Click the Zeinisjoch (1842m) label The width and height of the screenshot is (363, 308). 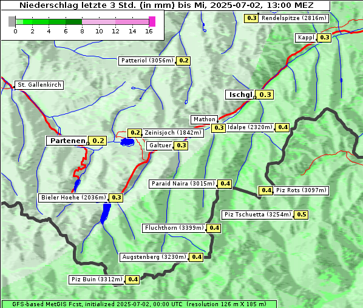tap(173, 133)
